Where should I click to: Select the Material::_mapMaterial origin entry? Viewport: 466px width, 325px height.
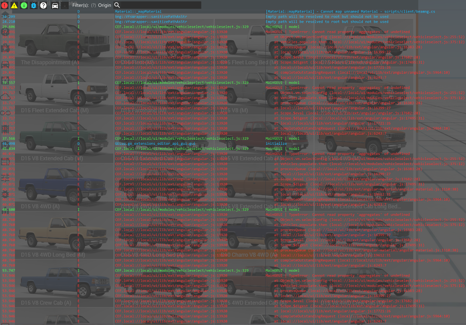tap(138, 11)
